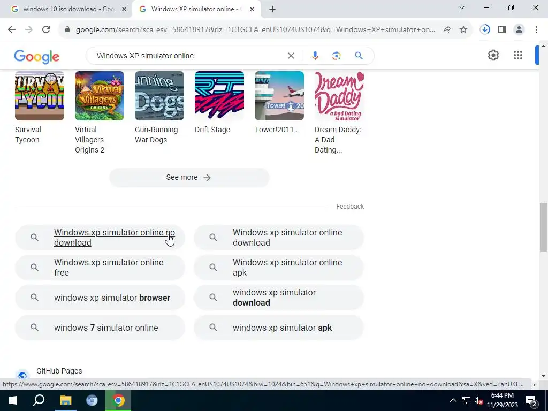Share this page via the share icon
Viewport: 548px width, 411px height.
coord(446,30)
